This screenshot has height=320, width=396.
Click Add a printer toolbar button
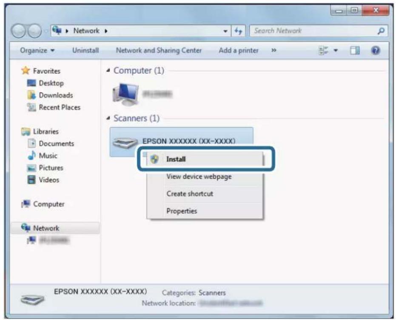pyautogui.click(x=238, y=50)
